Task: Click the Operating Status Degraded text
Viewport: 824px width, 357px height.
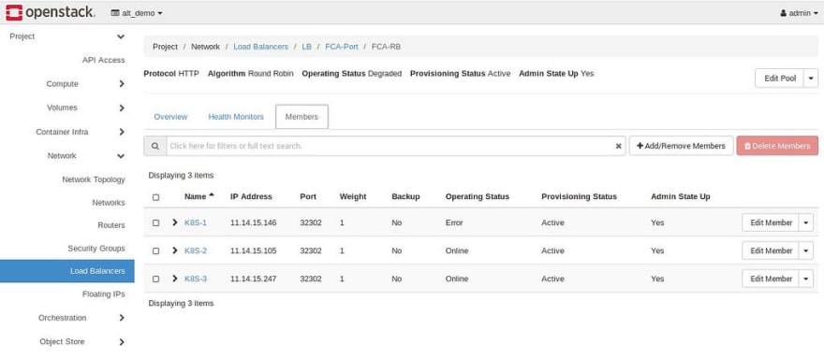Action: coord(351,74)
